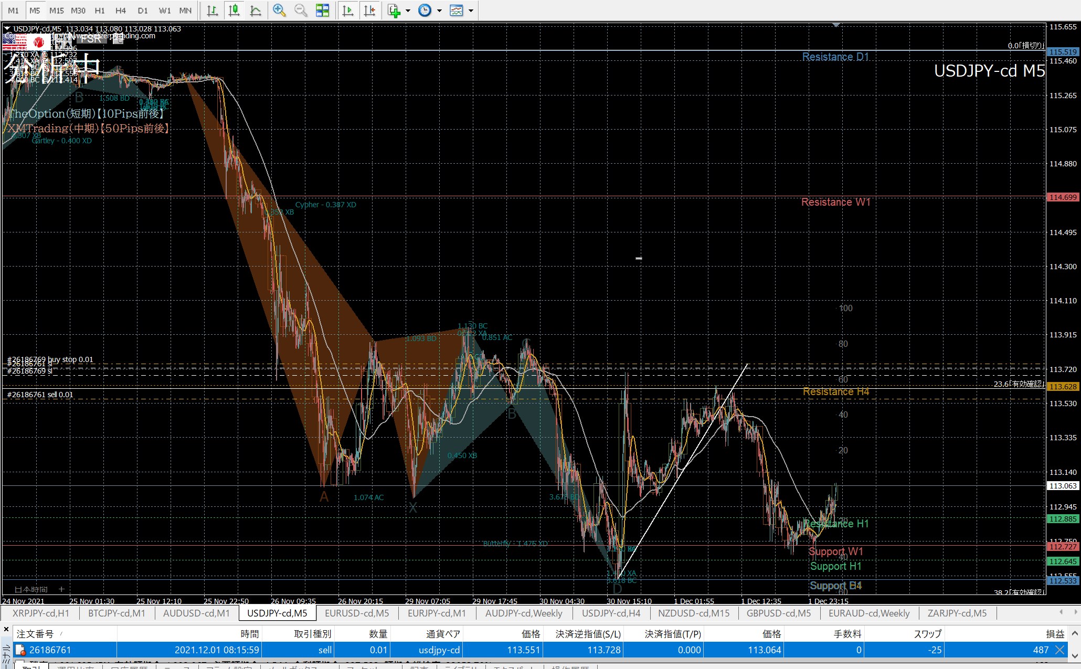Switch to BTCJPY-cd,M1 chart tab
The height and width of the screenshot is (669, 1081).
pyautogui.click(x=116, y=613)
